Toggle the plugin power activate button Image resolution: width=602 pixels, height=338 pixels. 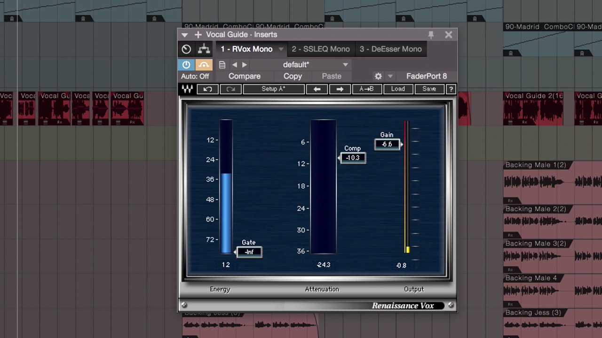[x=186, y=65]
